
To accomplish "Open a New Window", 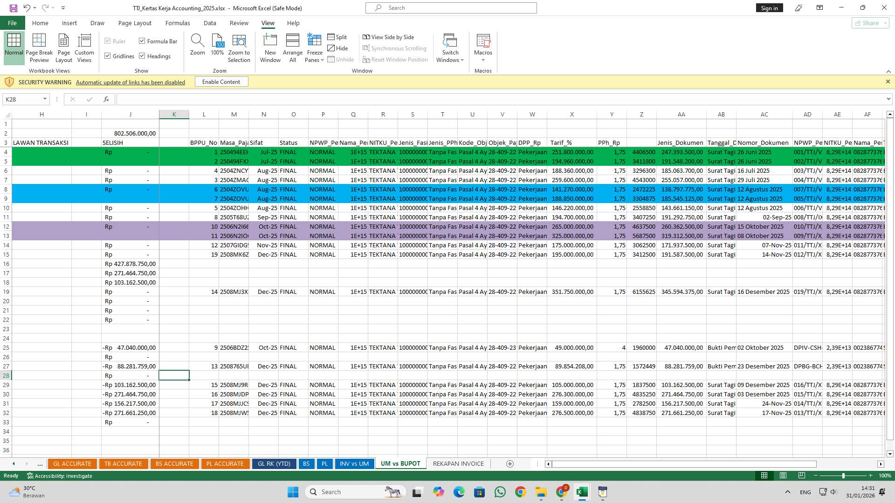I will point(270,41).
